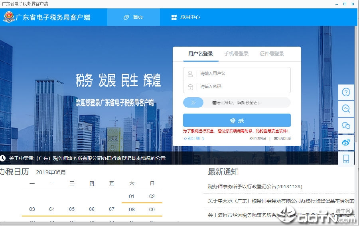Image resolution: width=359 pixels, height=226 pixels.
Task: Click the lock icon in password field
Action: tap(190, 87)
